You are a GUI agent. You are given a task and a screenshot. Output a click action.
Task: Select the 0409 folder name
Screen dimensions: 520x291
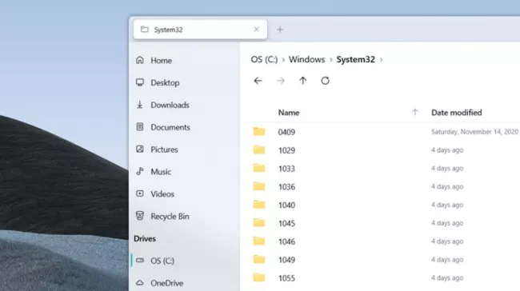[x=286, y=132]
